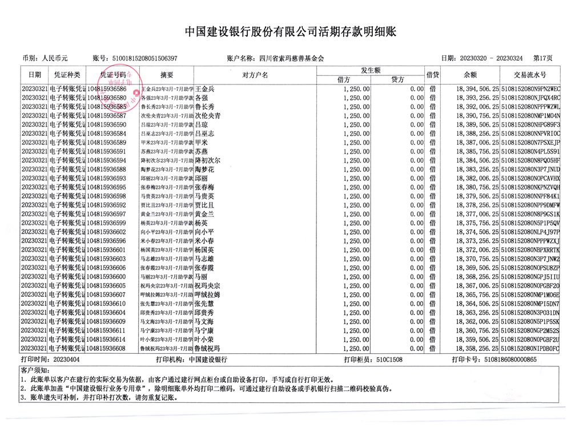Click voucher number 104815936586

107,89
